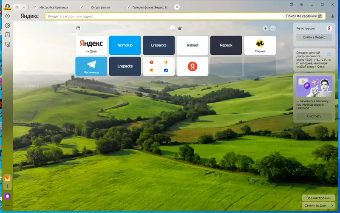Launch Alice assistant purple icon

click(x=7, y=196)
